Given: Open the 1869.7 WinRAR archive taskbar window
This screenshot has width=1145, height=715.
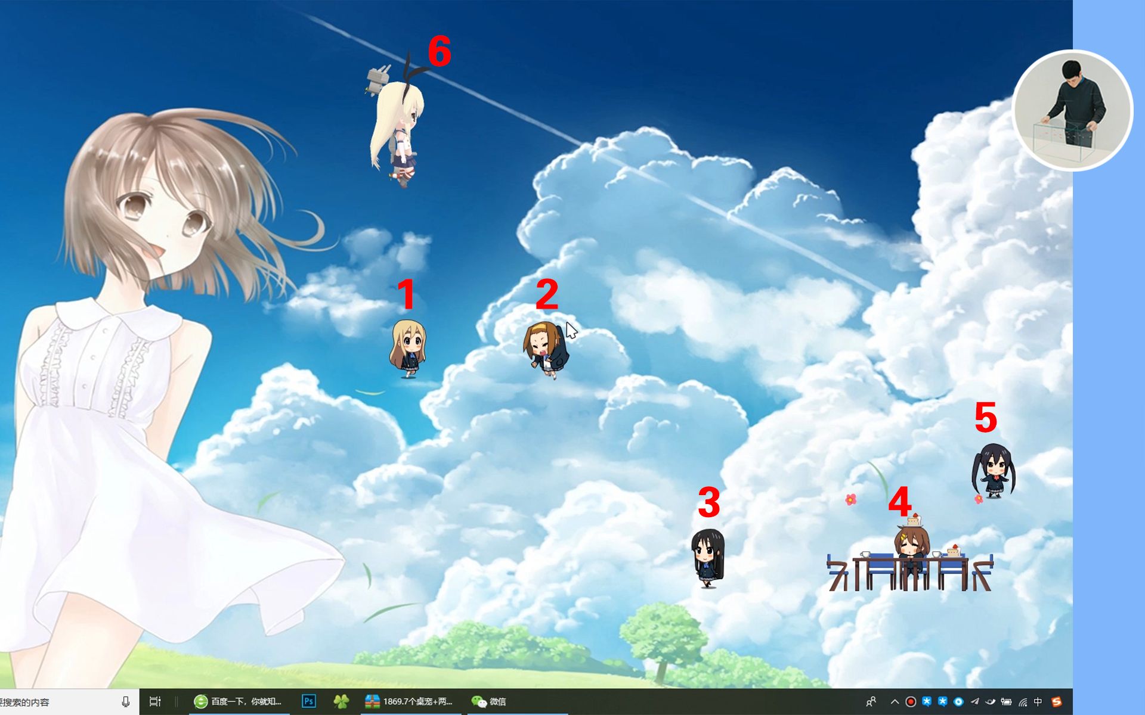Looking at the screenshot, I should [410, 701].
